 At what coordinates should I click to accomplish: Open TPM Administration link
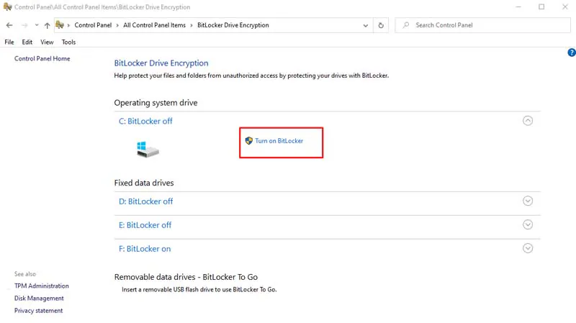coord(42,286)
